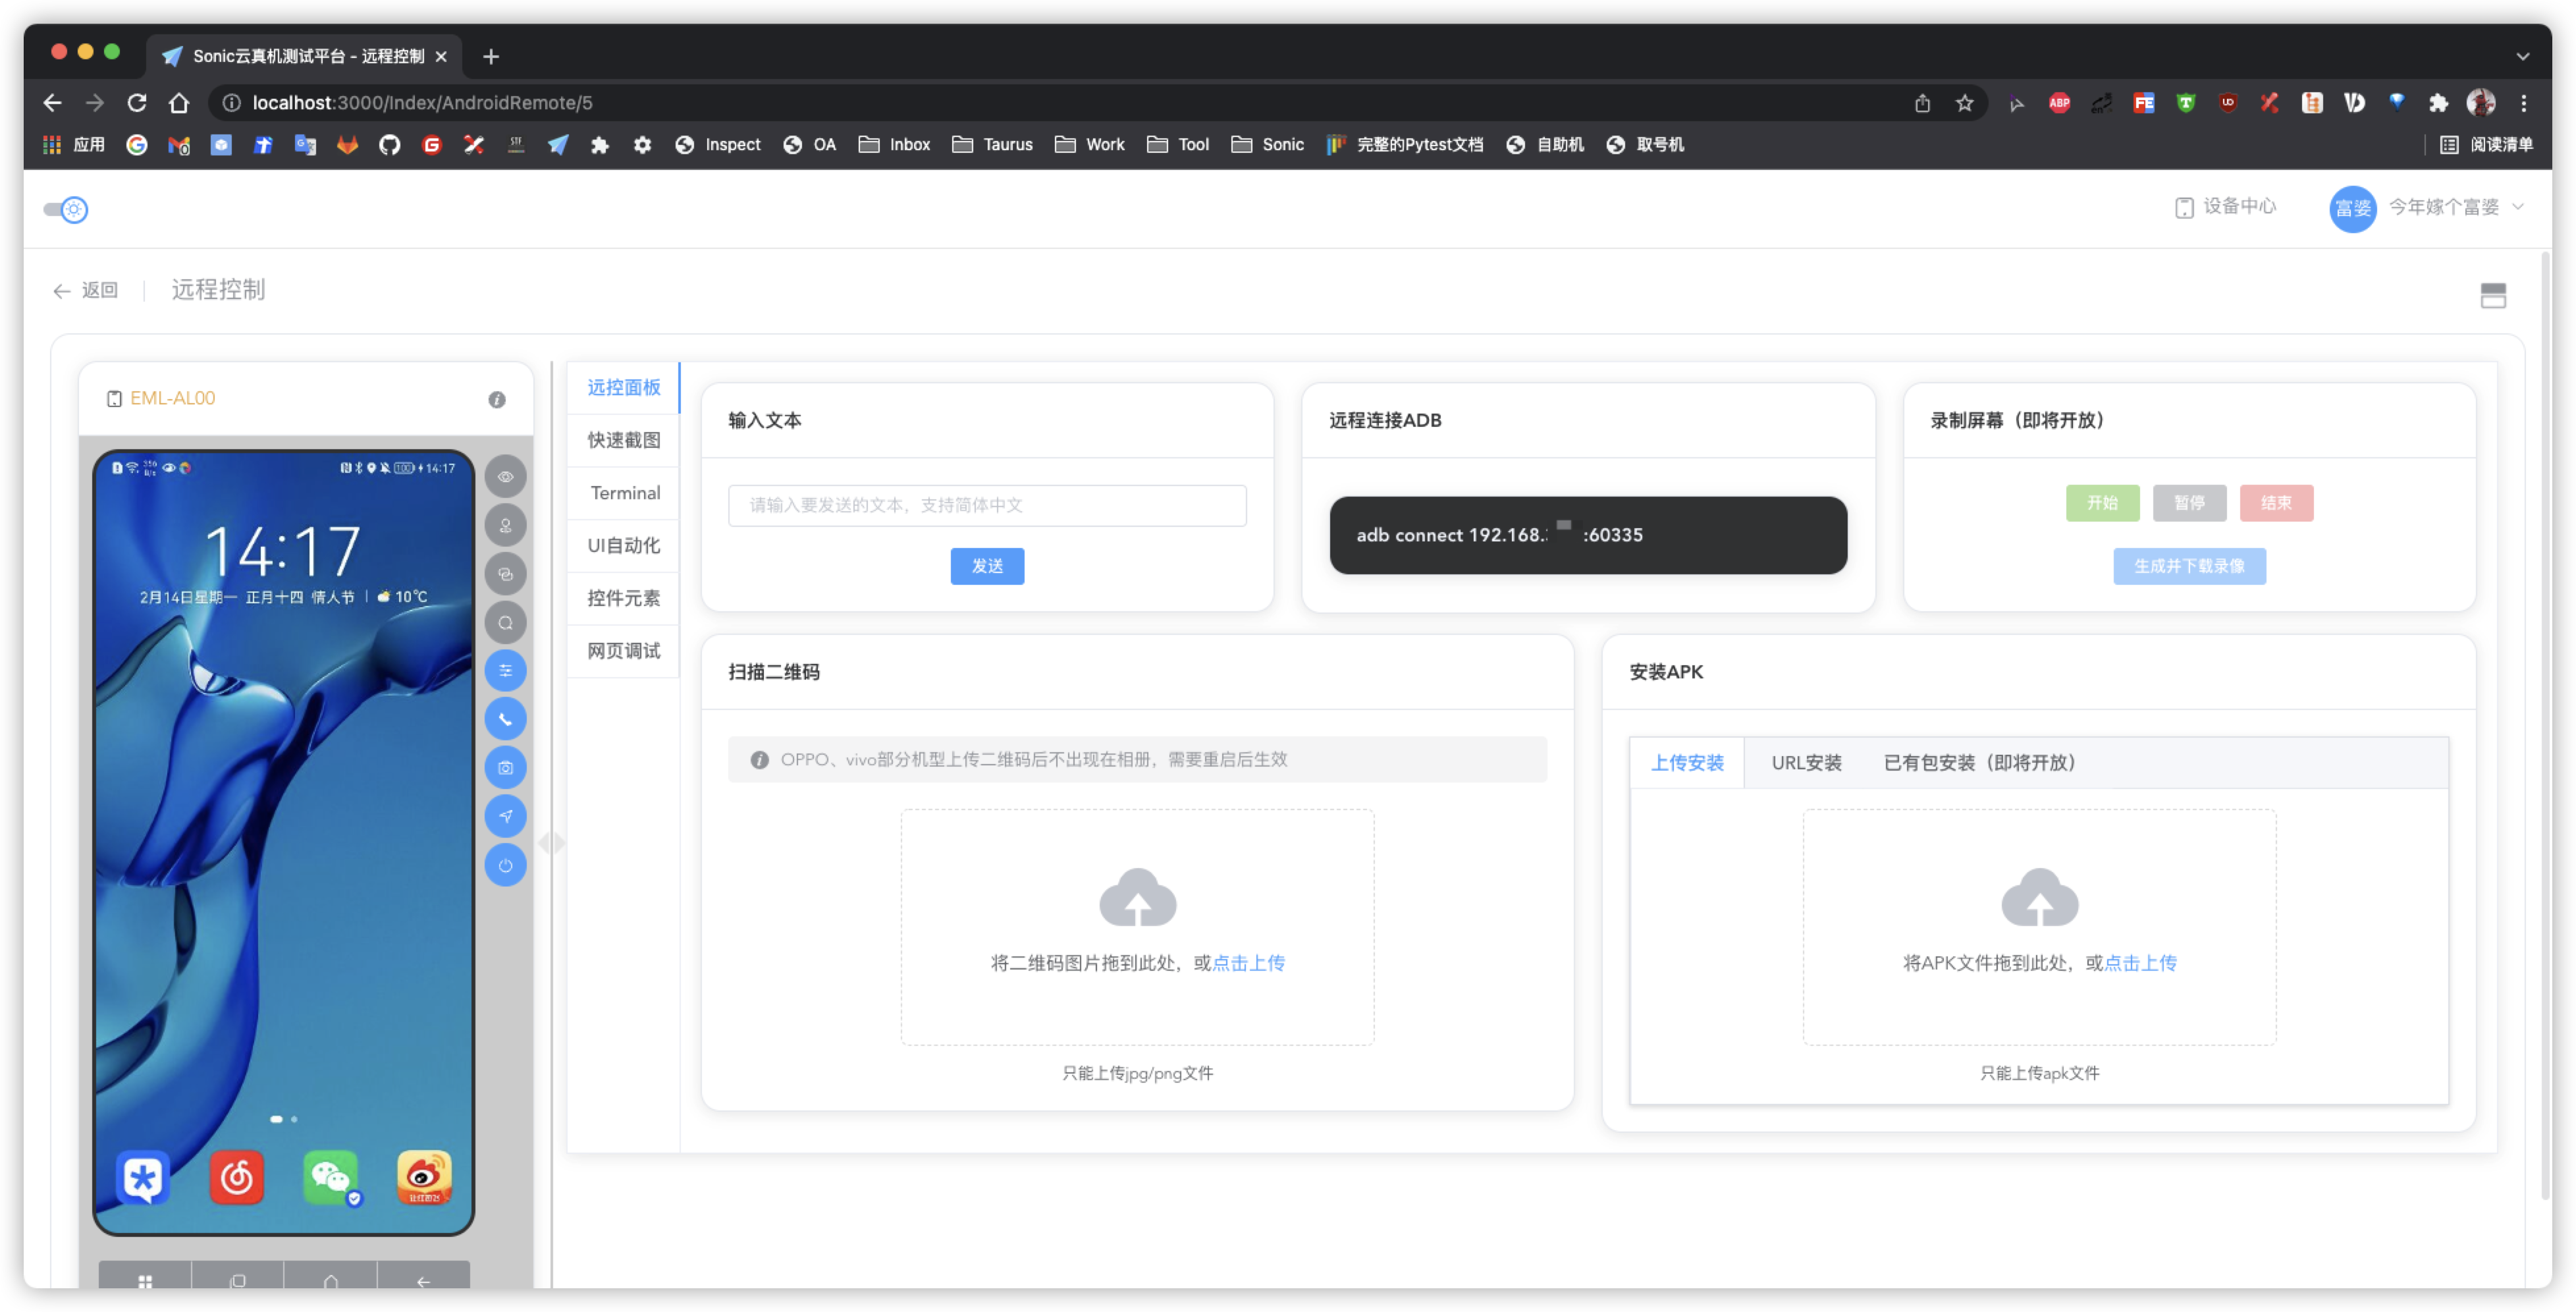This screenshot has height=1312, width=2576.
Task: Click the page vertical scrollbar
Action: pos(2545,724)
